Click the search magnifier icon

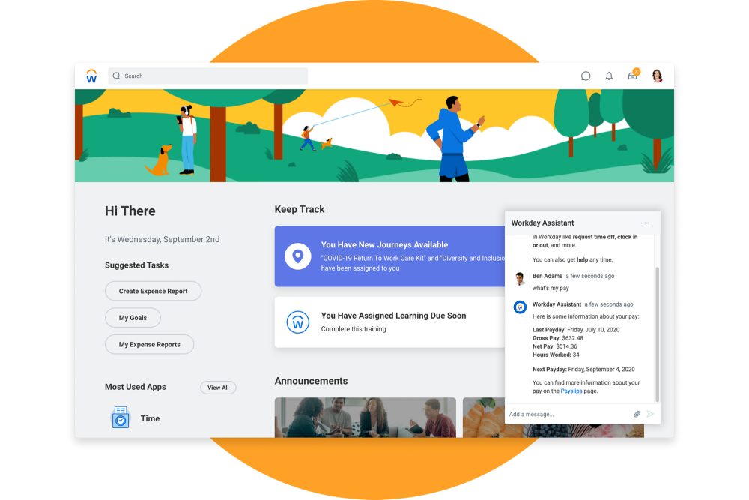point(116,76)
